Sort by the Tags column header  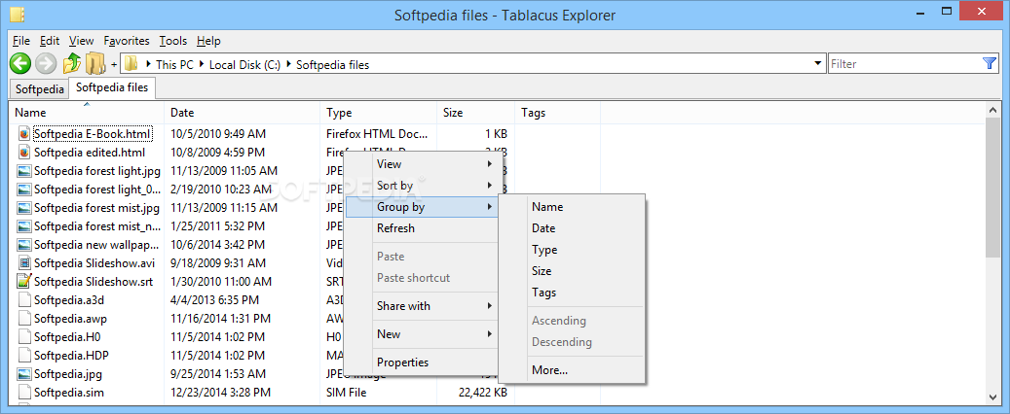tap(558, 113)
